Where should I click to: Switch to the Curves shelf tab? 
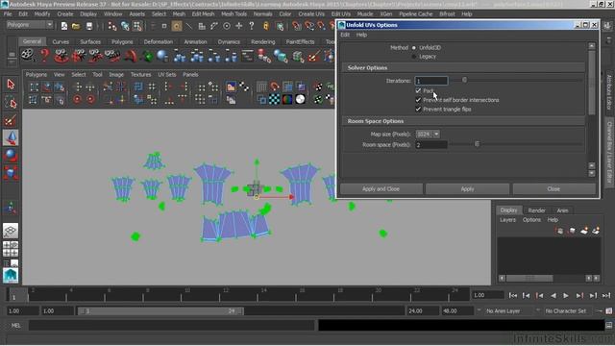[x=61, y=41]
